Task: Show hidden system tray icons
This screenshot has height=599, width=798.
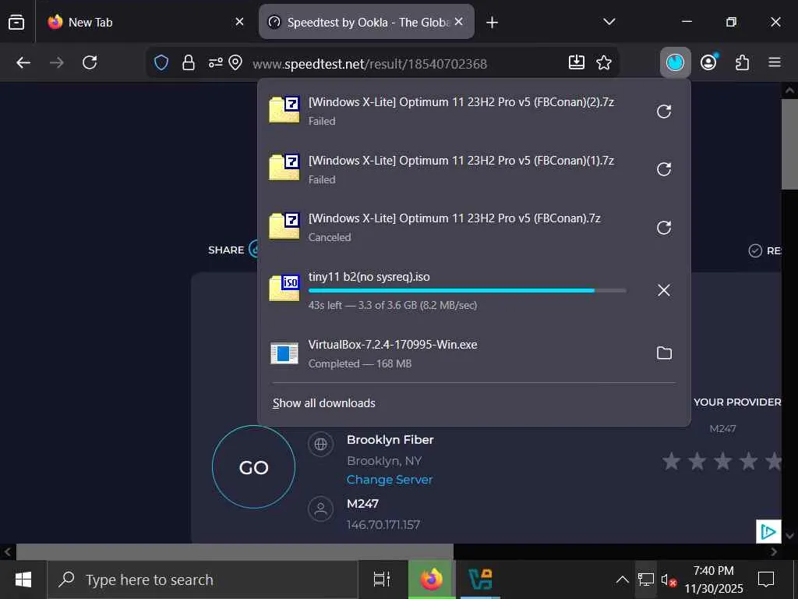Action: tap(622, 580)
